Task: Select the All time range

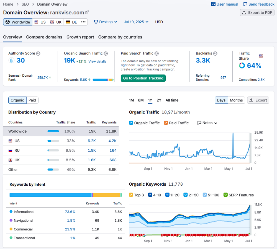Action: [172, 100]
